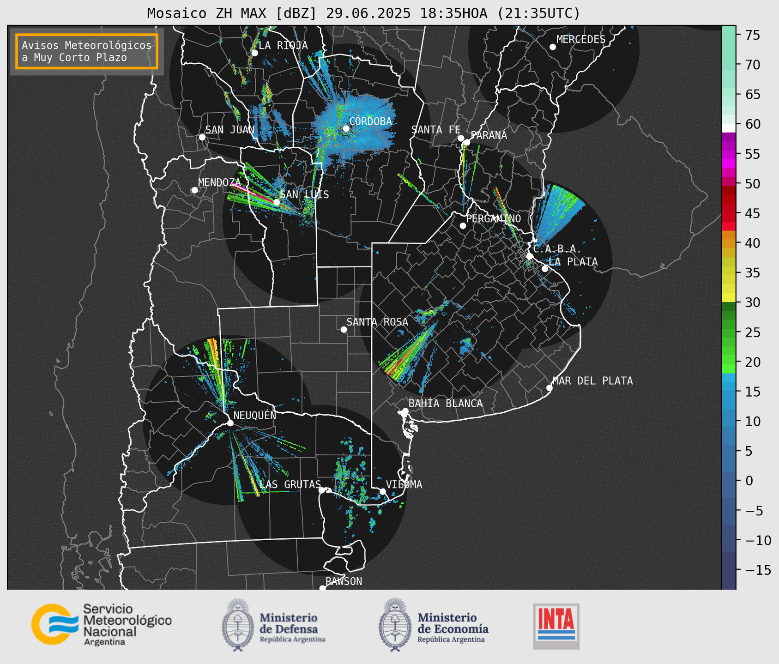
Task: Click the MERCEDES city marker dot
Action: (x=552, y=47)
